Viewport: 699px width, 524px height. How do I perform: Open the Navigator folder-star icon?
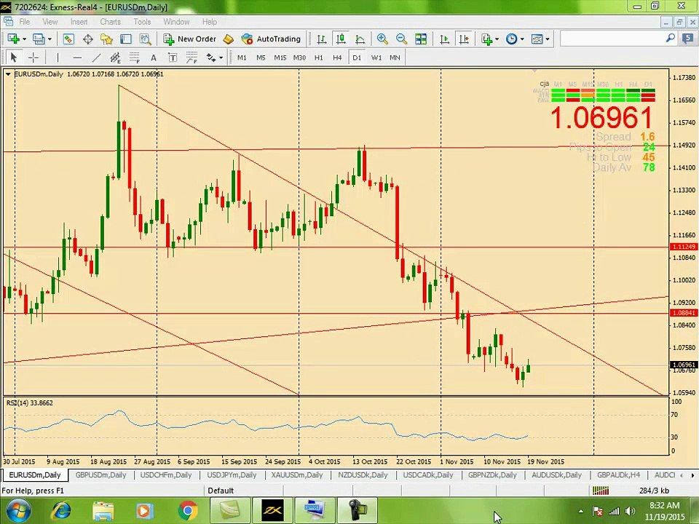tap(106, 39)
